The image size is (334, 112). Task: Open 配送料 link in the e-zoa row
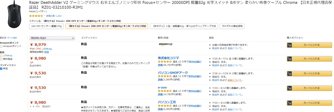216,95
